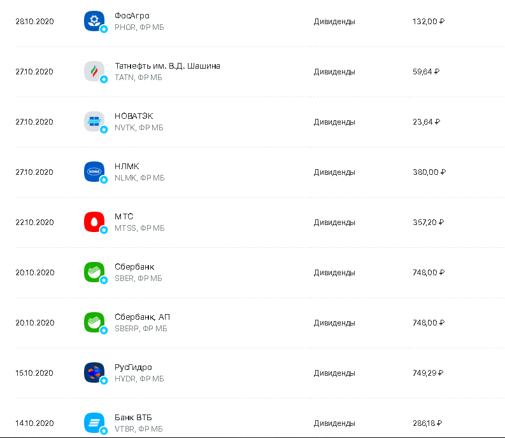Click star badge on МТС logo

pyautogui.click(x=104, y=230)
